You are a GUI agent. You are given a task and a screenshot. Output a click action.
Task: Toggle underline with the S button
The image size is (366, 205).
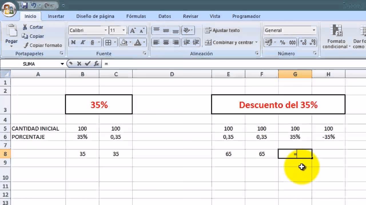pyautogui.click(x=91, y=42)
